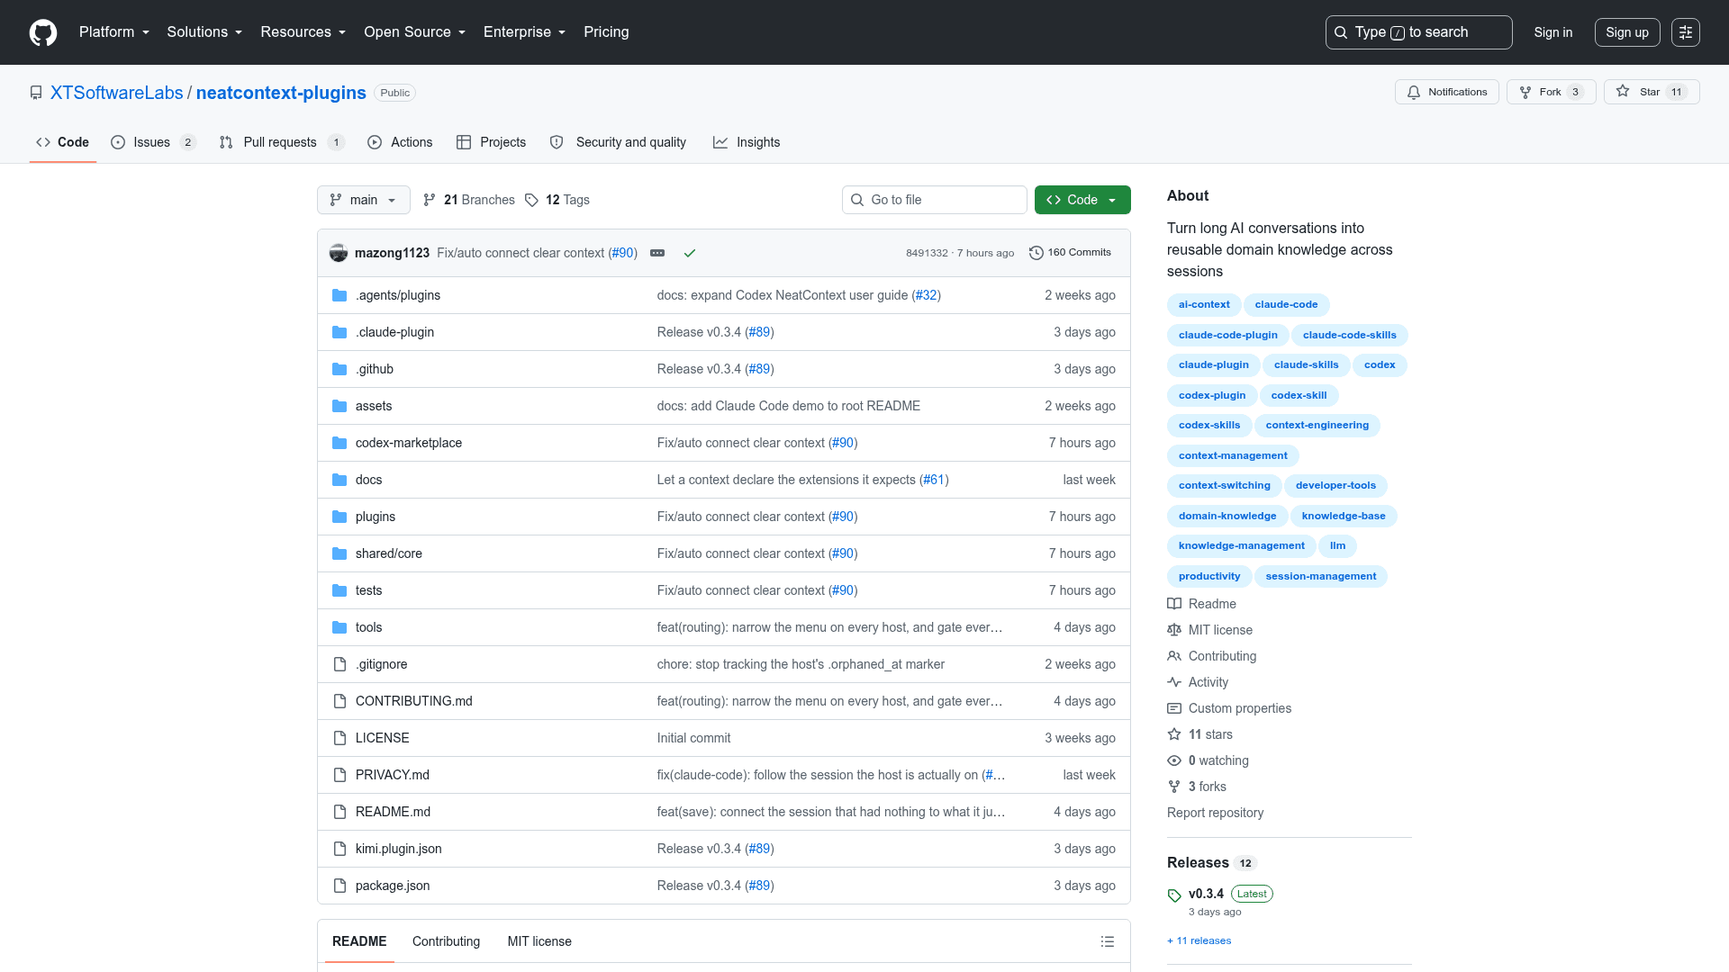Switch to the Projects tab
1729x972 pixels.
click(491, 142)
